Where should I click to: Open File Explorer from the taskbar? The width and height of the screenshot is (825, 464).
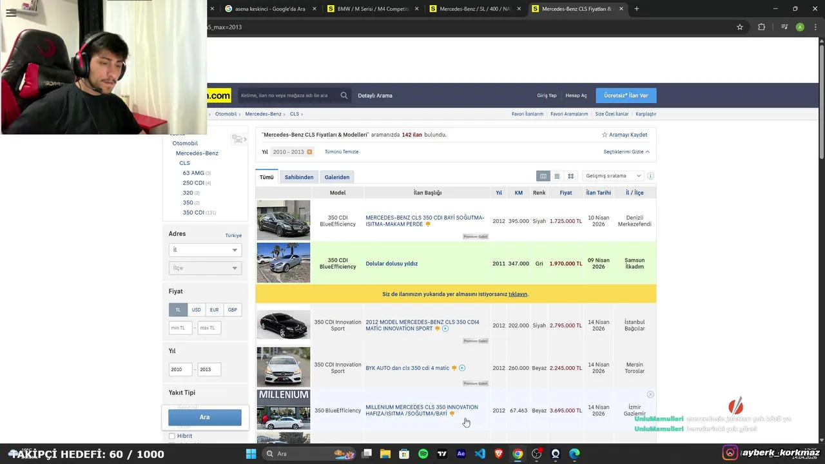point(385,454)
